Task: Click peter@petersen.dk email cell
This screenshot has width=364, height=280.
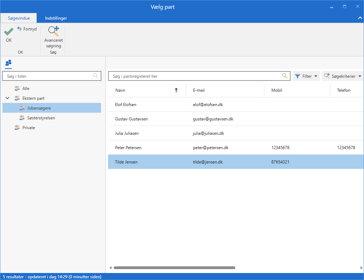Action: click(210, 148)
